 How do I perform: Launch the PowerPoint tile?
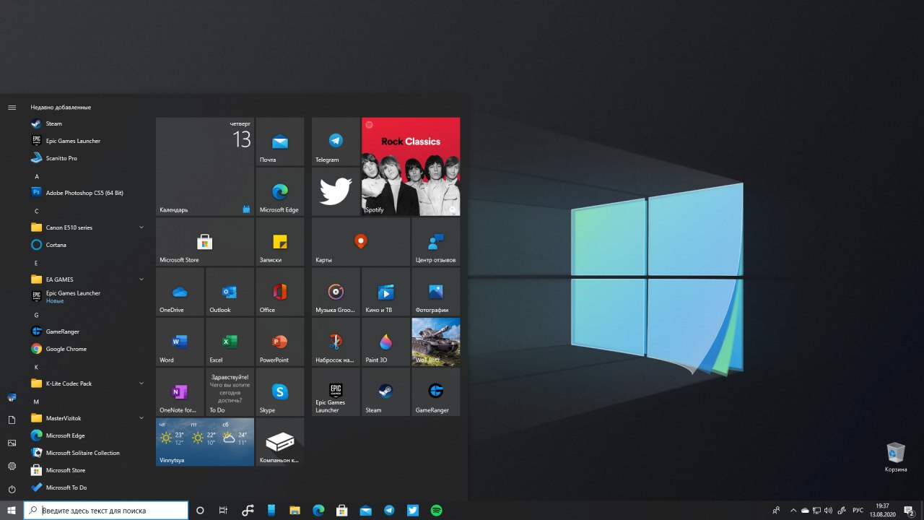point(279,341)
